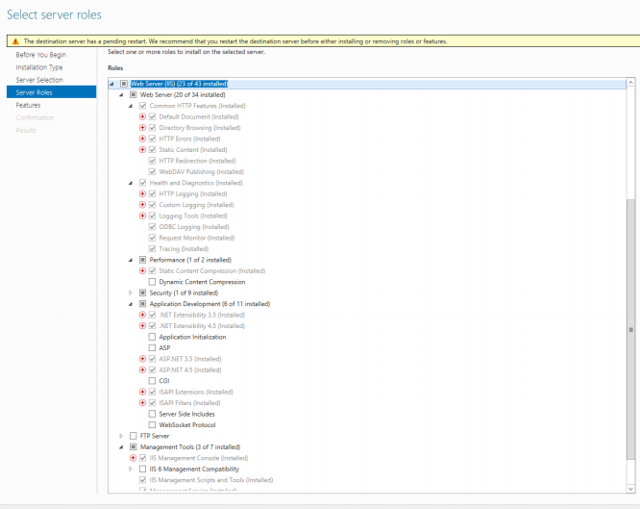
Task: Select the 'ISAPI Filters (Installed)' row text
Action: click(x=189, y=403)
